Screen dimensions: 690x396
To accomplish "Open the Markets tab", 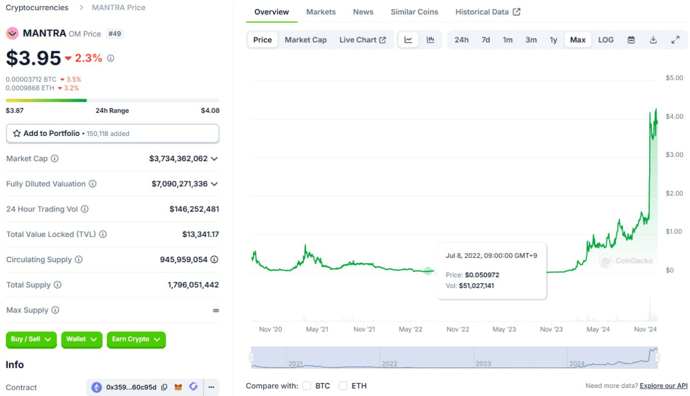I will pyautogui.click(x=321, y=12).
